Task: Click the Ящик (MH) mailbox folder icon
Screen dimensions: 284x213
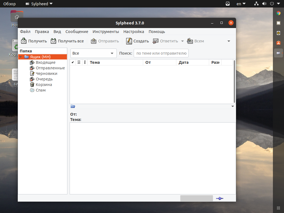Action: pos(27,57)
